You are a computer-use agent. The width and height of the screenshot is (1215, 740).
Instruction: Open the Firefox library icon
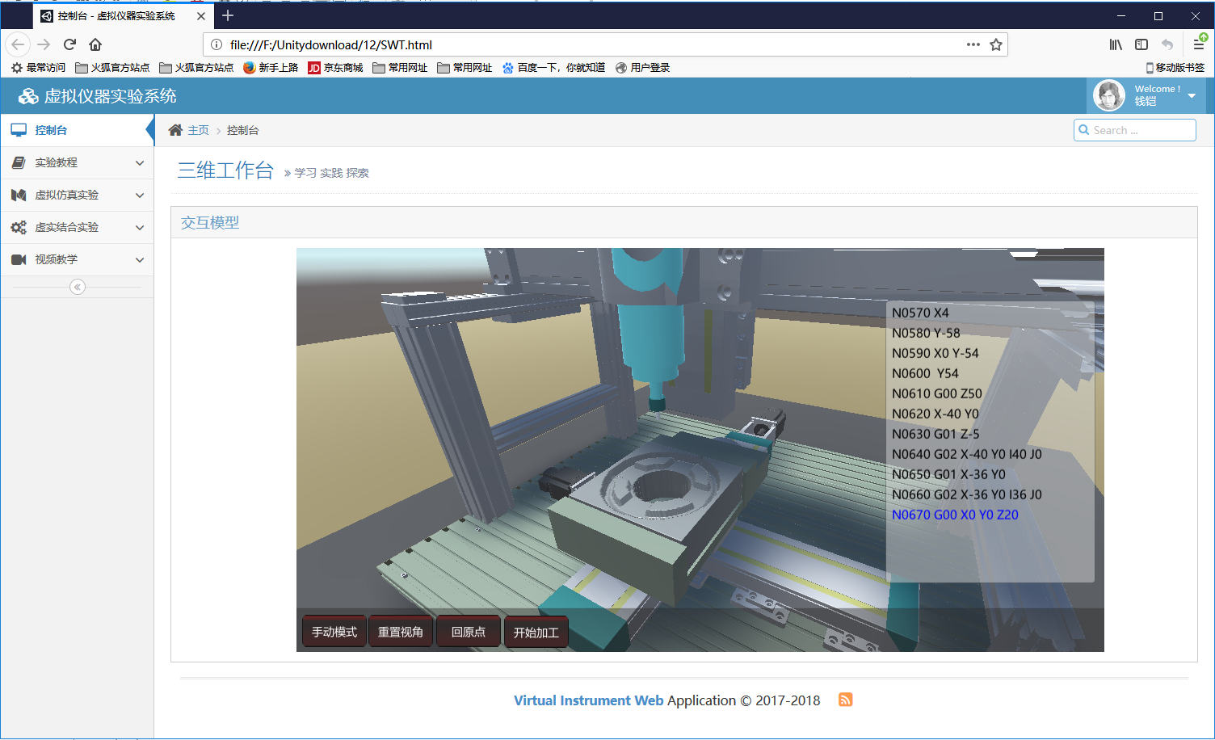[1116, 45]
